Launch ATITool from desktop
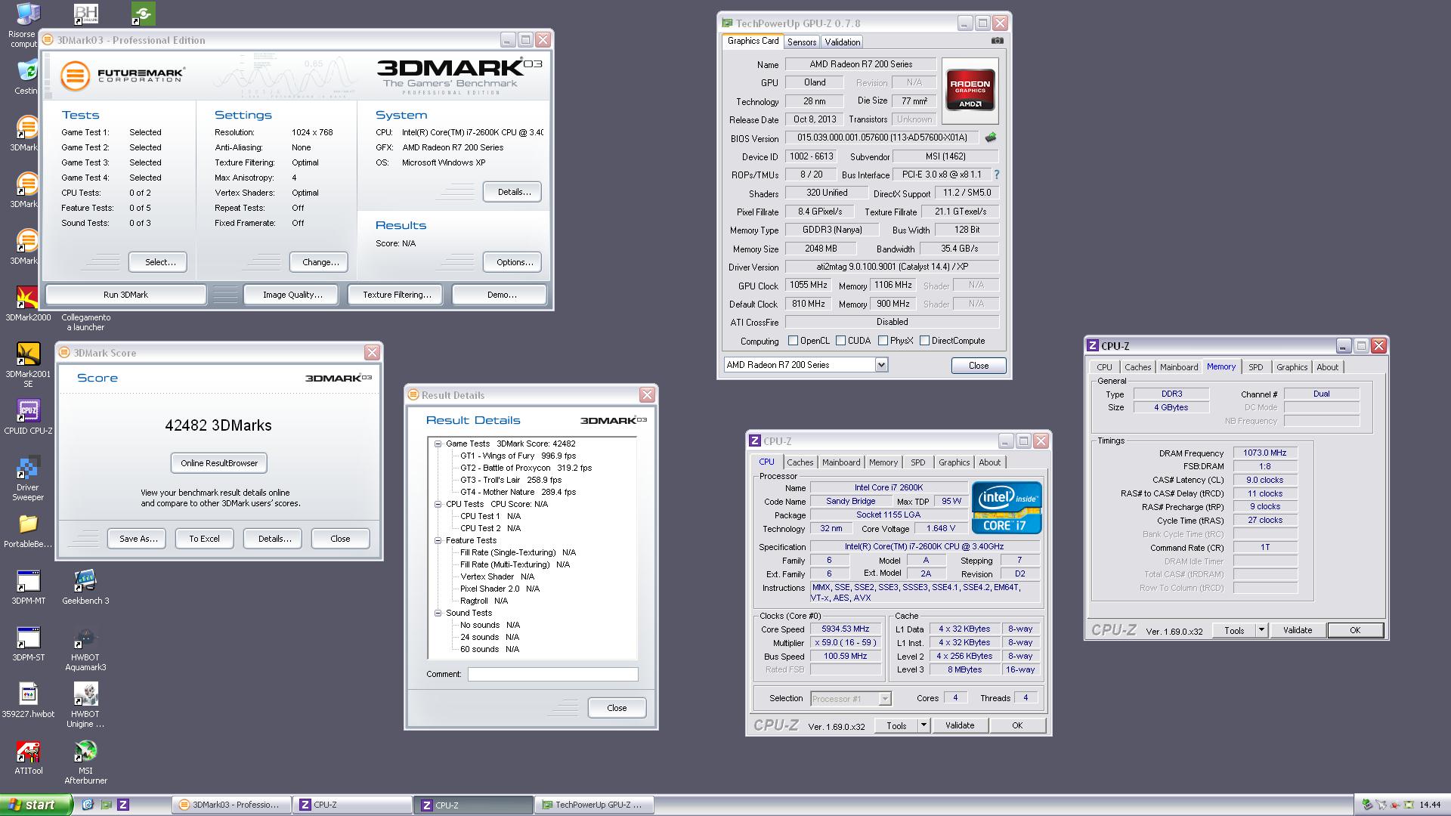Screen dimensions: 1451x816 tap(28, 757)
